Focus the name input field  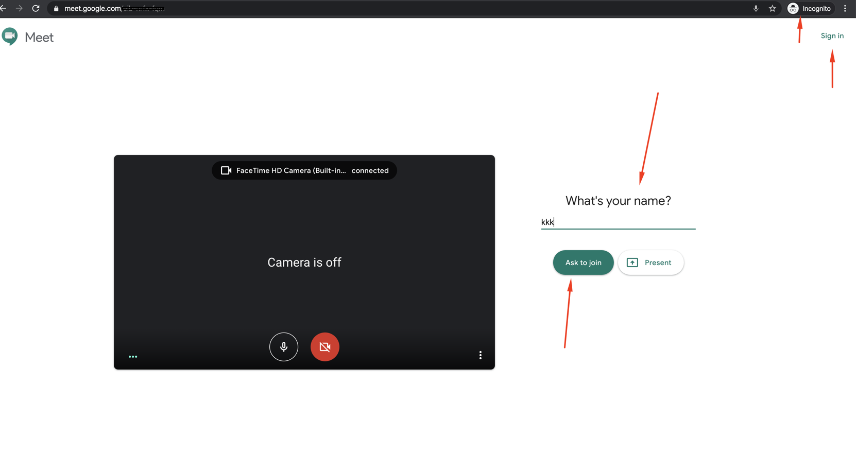pyautogui.click(x=618, y=222)
